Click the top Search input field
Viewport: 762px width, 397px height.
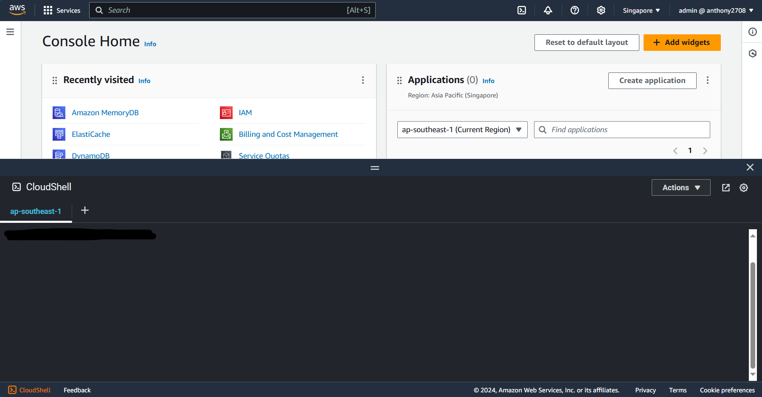(232, 10)
